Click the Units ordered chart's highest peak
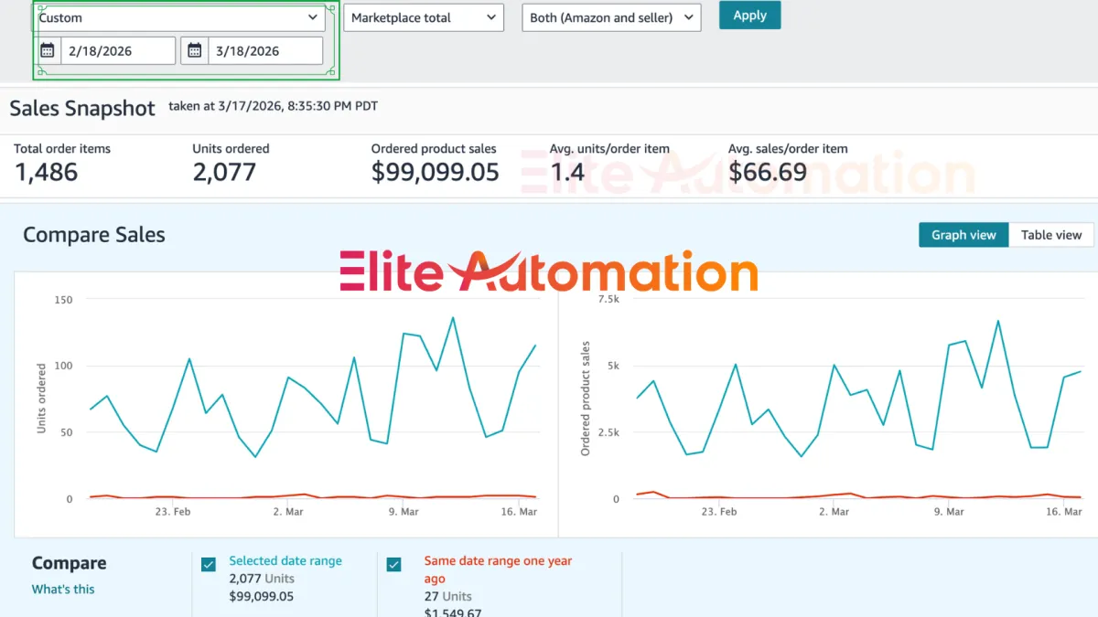 [x=452, y=318]
